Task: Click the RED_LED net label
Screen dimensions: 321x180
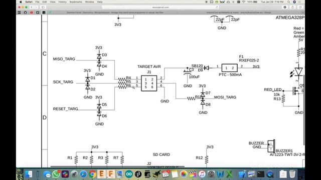Action: coord(273,89)
